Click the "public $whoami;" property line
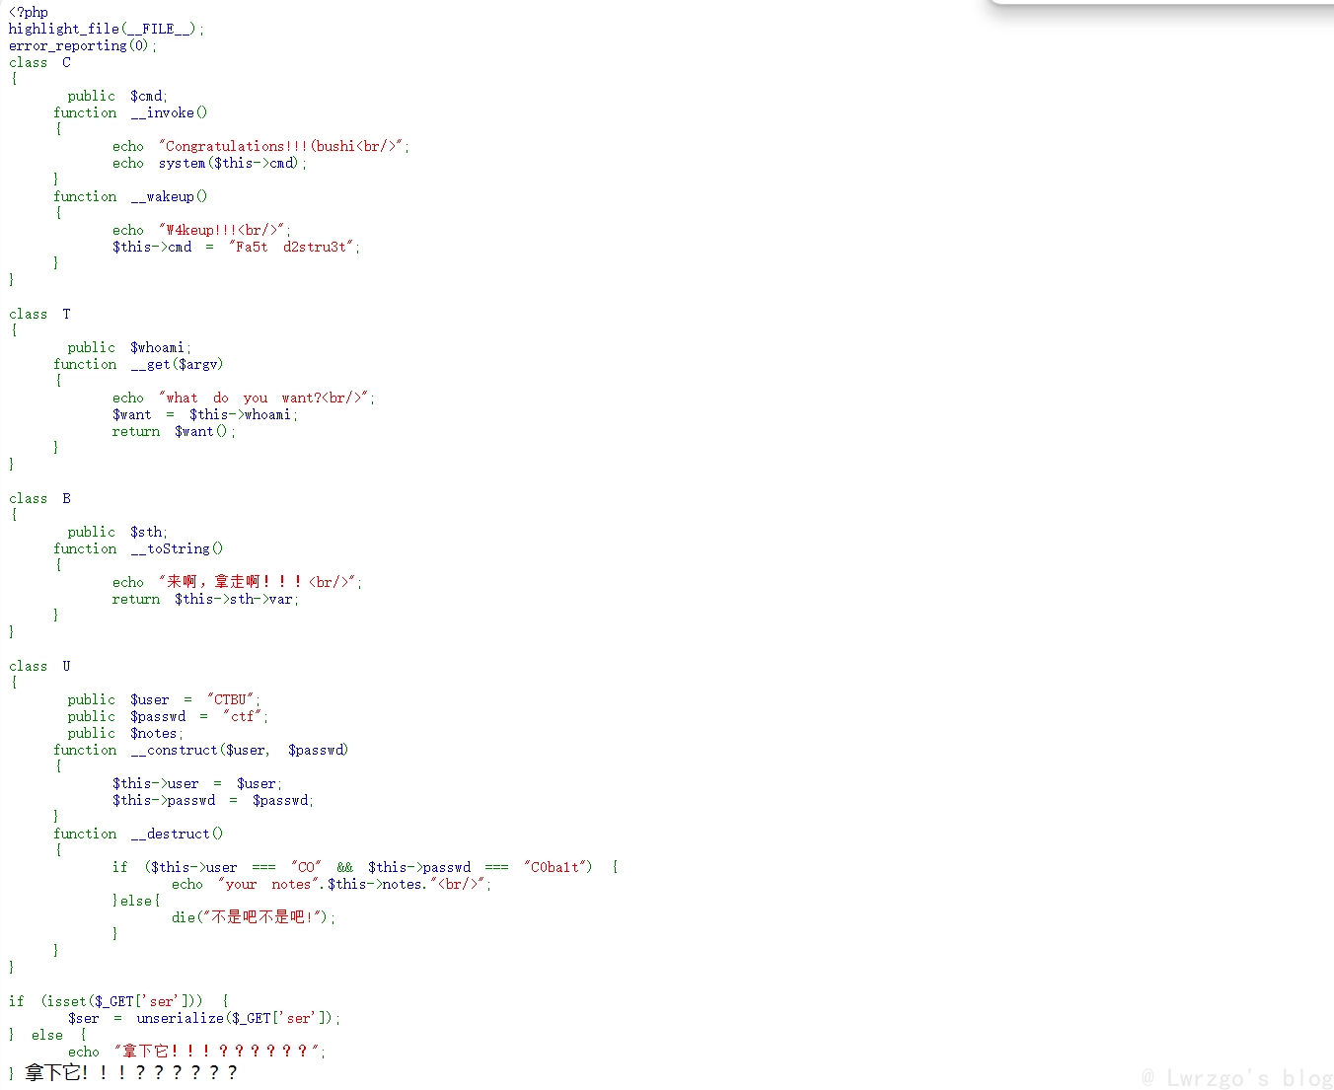1334x1090 pixels. 129,347
